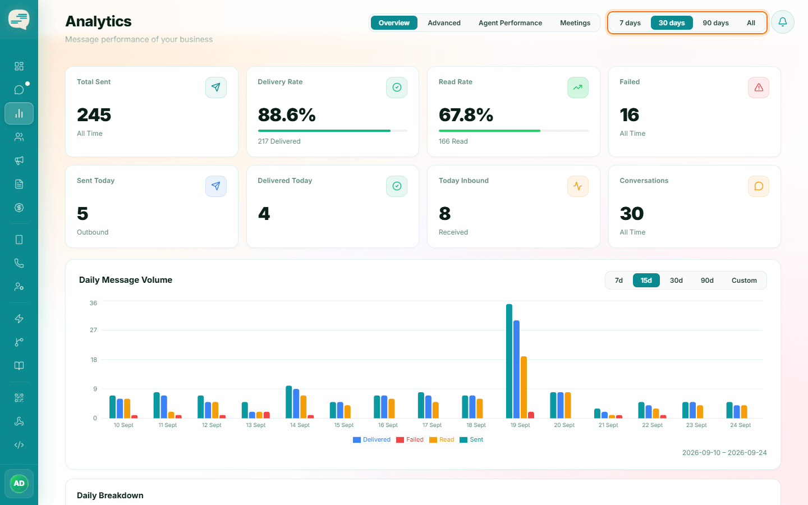Switch chart period to 90d

pos(707,281)
